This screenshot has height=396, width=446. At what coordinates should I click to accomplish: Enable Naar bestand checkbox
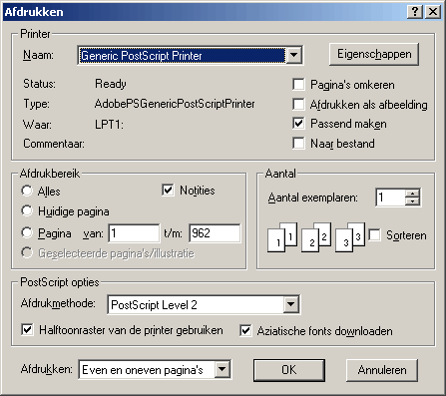[298, 144]
